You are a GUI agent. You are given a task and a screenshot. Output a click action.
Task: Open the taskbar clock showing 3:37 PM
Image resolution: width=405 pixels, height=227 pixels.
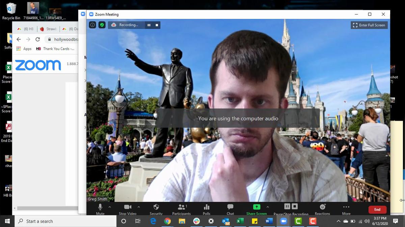pos(380,221)
